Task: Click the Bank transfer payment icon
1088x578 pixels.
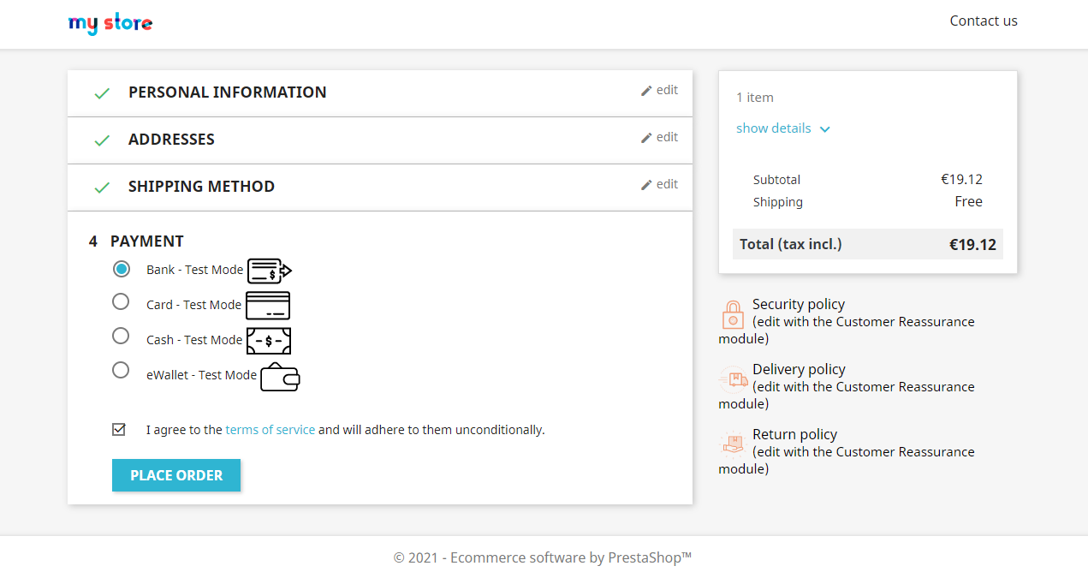Action: pyautogui.click(x=270, y=271)
